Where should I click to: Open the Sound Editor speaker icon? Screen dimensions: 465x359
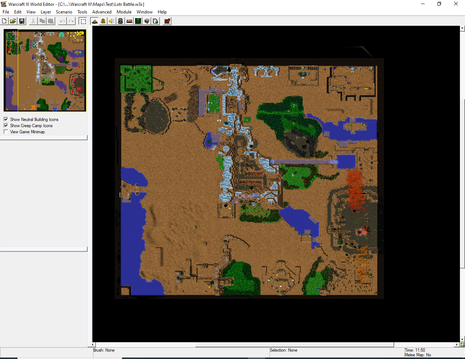click(112, 21)
